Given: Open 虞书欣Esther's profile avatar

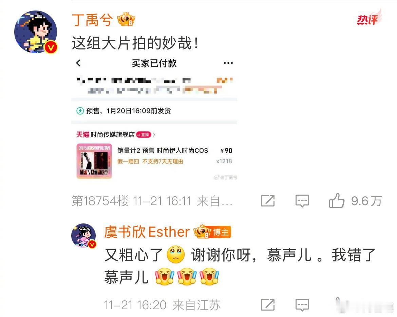Looking at the screenshot, I should coord(84,236).
